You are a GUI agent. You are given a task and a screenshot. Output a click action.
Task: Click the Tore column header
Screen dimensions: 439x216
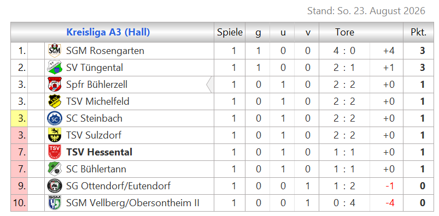(344, 32)
